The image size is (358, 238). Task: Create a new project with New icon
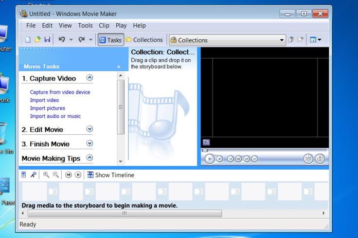pos(28,40)
